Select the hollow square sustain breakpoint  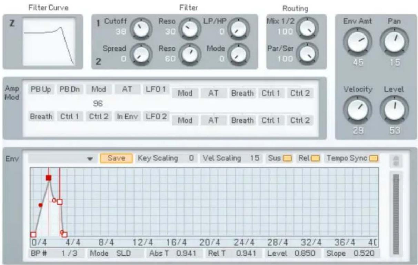coord(60,202)
